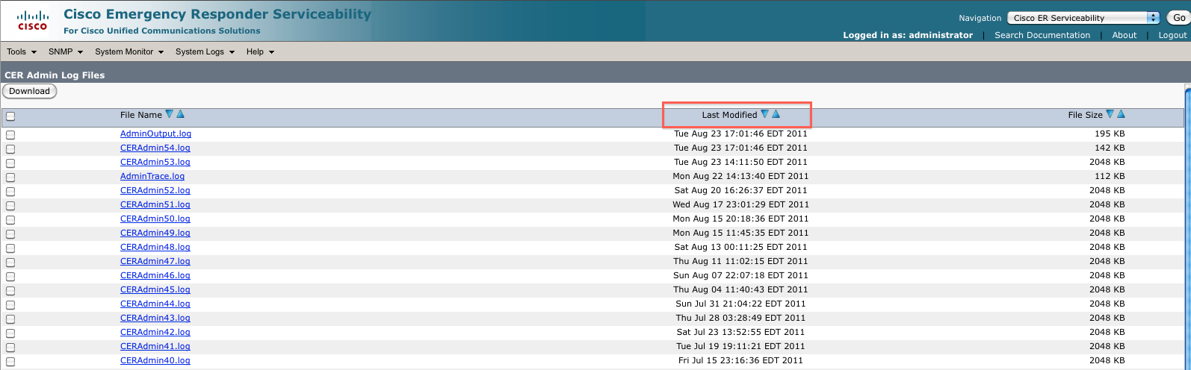1191x370 pixels.
Task: Open the System Monitor menu
Action: [129, 52]
